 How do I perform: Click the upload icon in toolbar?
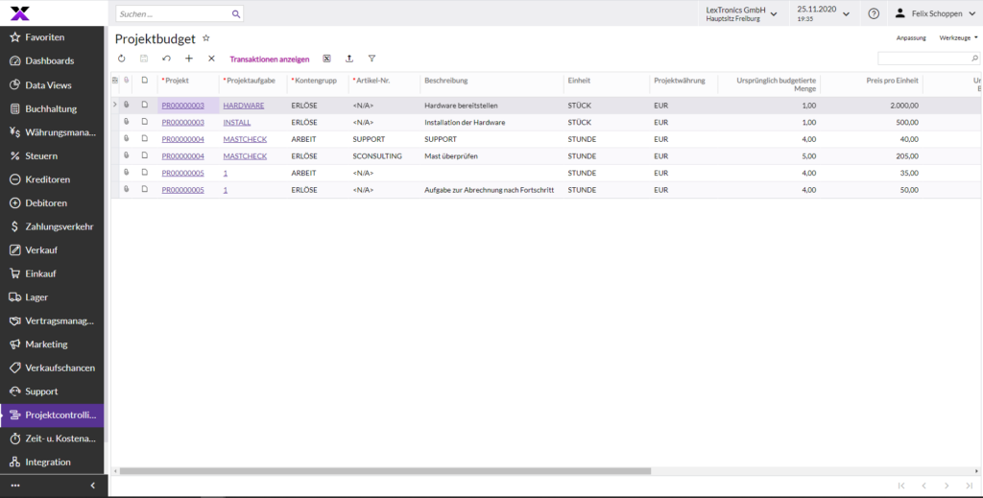coord(349,59)
